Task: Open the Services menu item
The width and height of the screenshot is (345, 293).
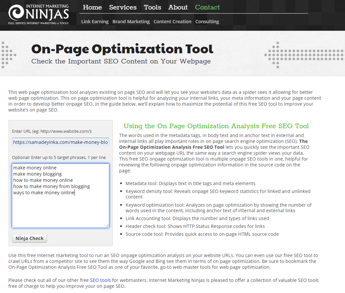Action: pyautogui.click(x=123, y=7)
